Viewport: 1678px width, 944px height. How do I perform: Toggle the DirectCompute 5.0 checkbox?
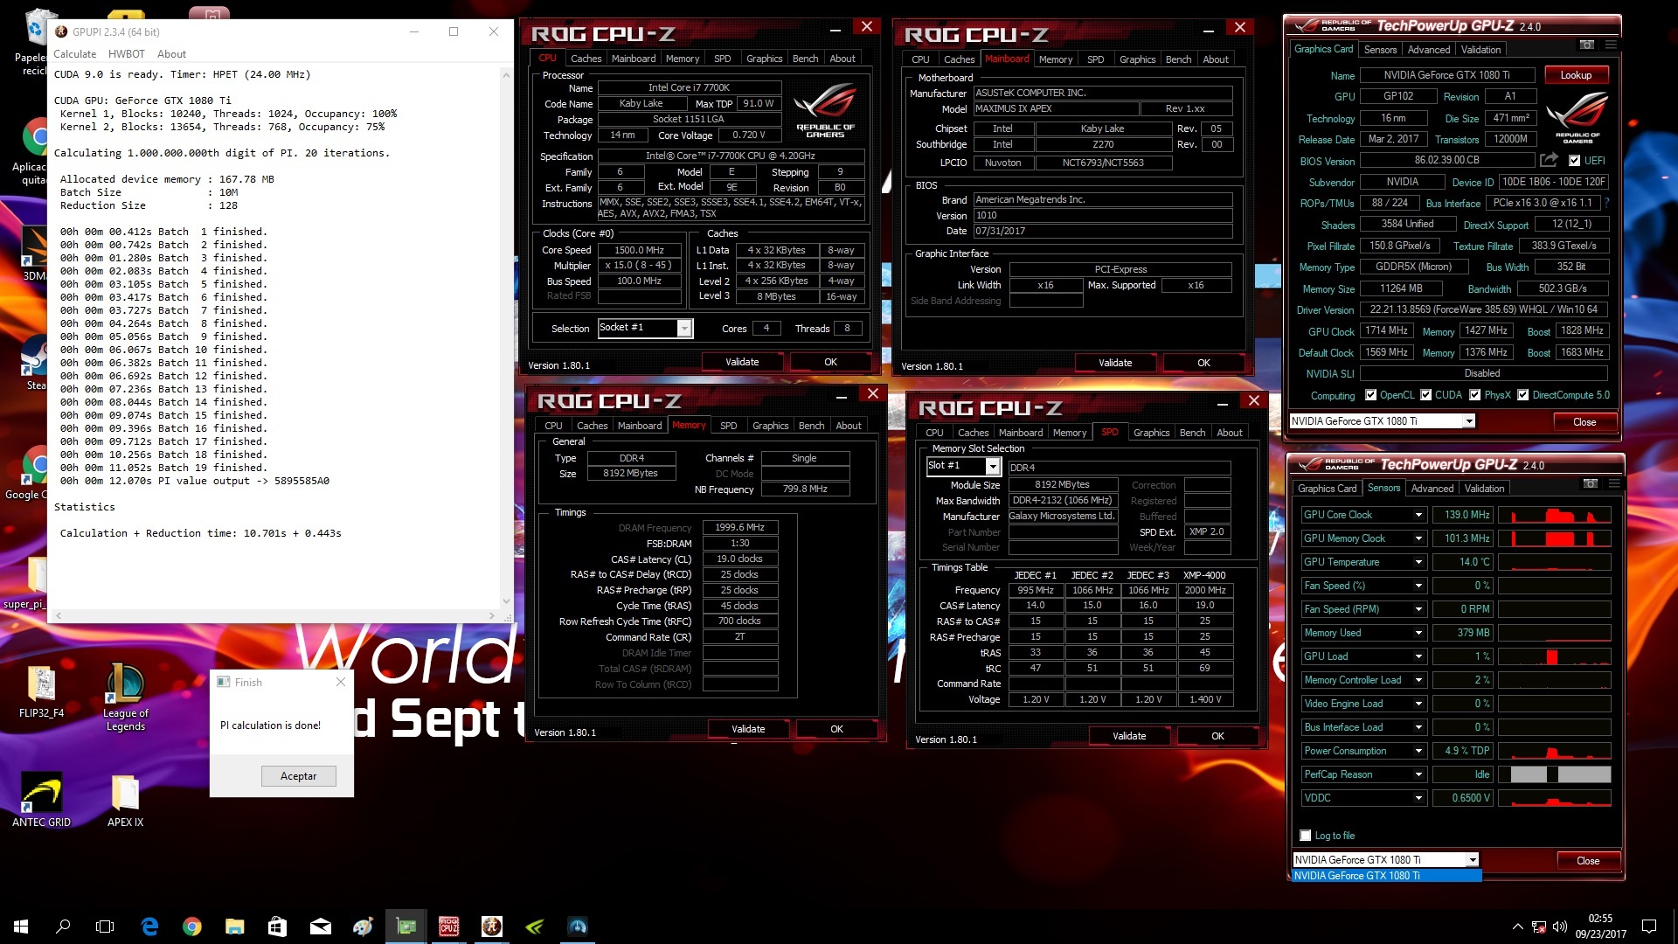pyautogui.click(x=1522, y=395)
